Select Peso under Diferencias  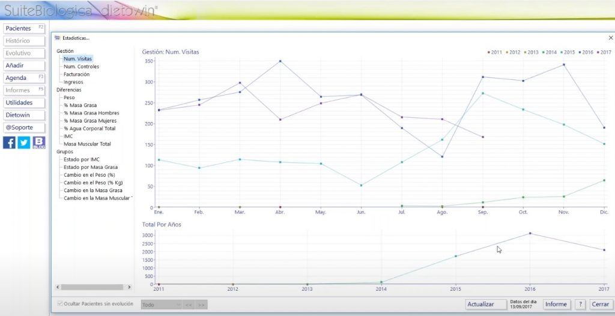tap(69, 97)
